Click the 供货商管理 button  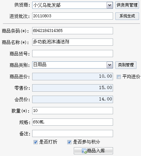(127, 5)
